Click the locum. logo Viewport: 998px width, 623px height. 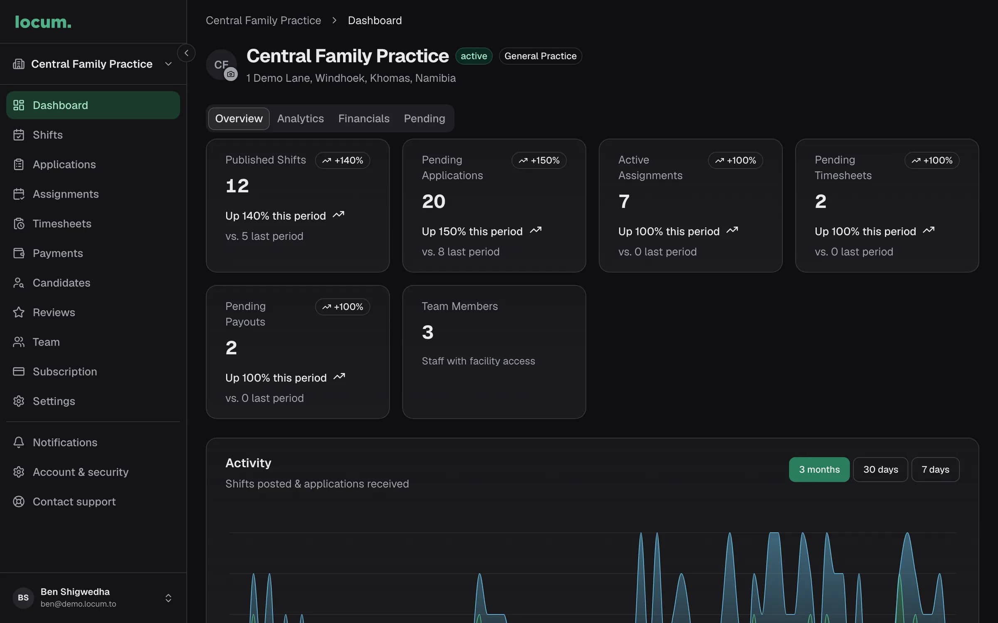(x=43, y=22)
